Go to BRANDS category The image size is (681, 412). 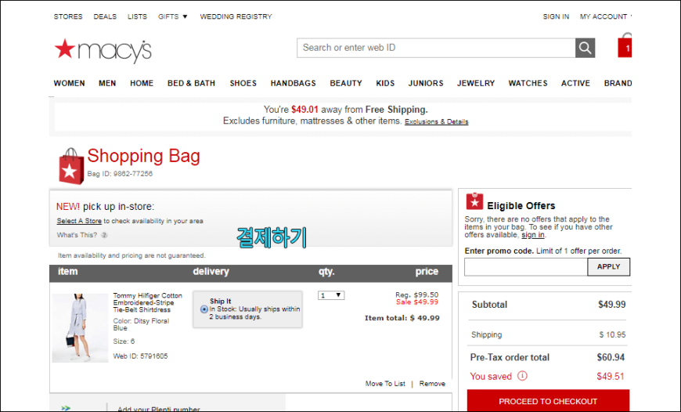tap(618, 83)
